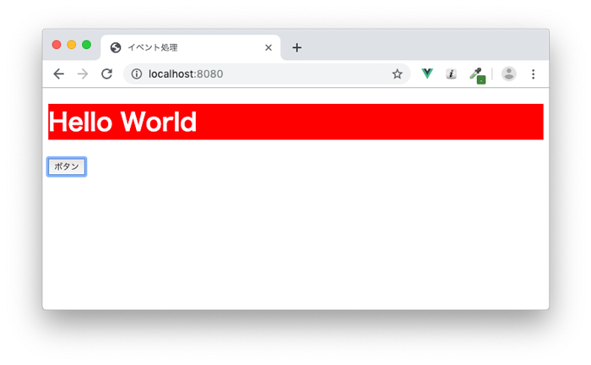Reload the page with refresh icon
This screenshot has height=365, width=591.
pos(107,74)
